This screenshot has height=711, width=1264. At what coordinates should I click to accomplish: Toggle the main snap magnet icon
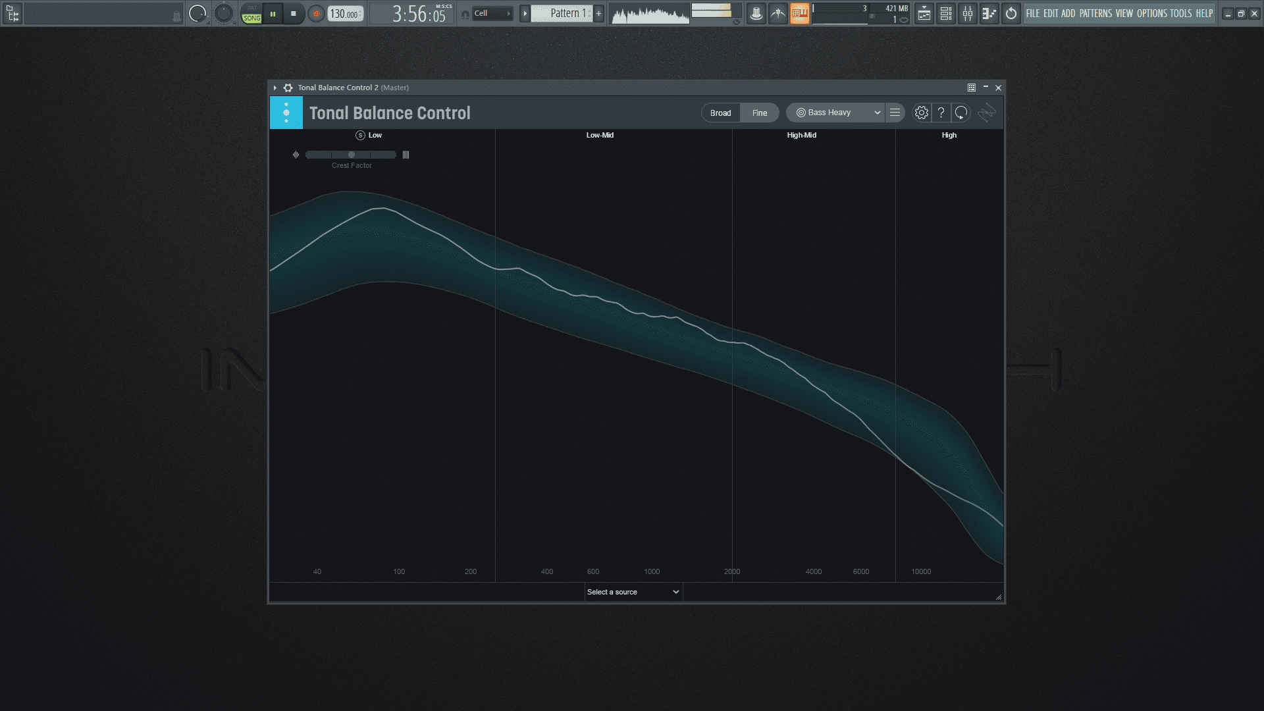tap(465, 14)
